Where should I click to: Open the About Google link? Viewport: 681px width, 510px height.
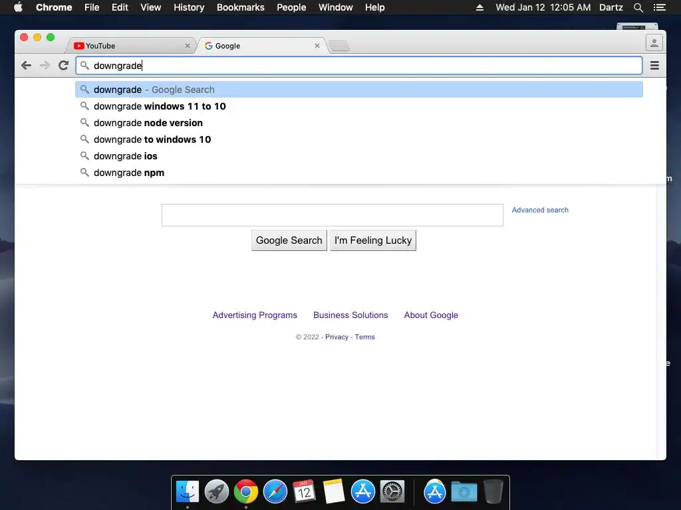pos(431,315)
